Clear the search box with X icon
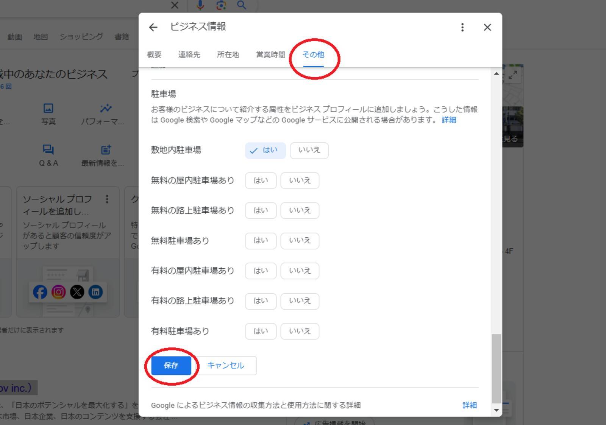 coord(175,5)
